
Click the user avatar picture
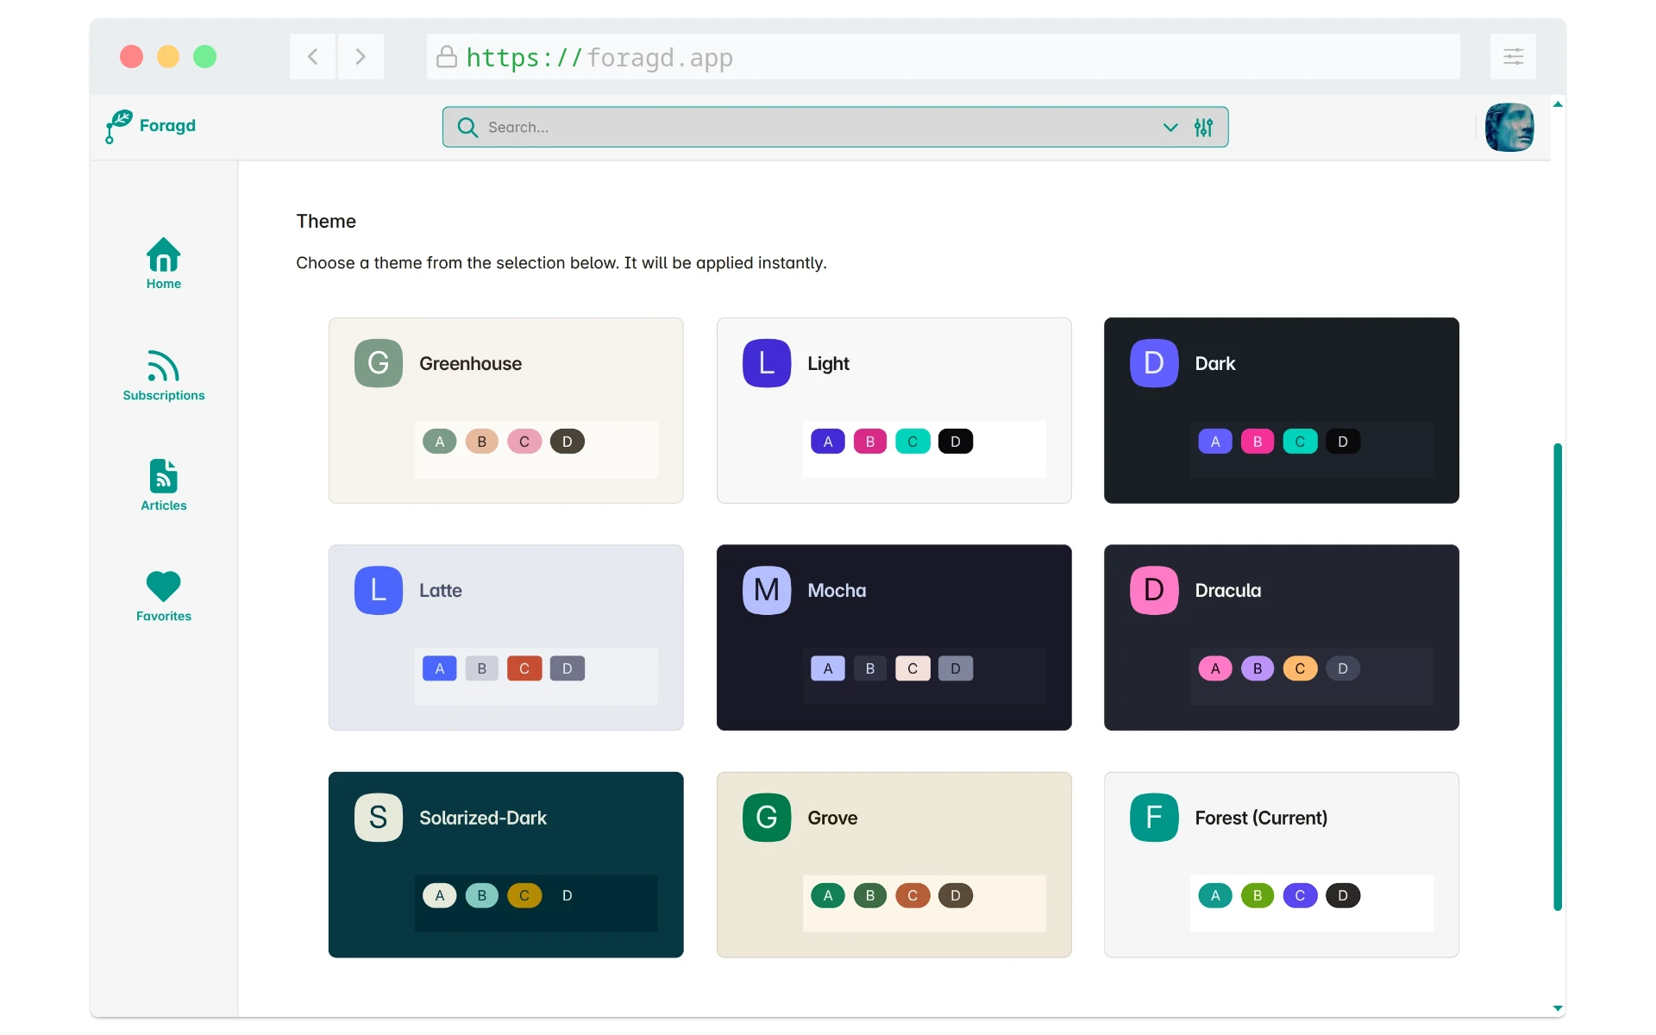[x=1509, y=127]
